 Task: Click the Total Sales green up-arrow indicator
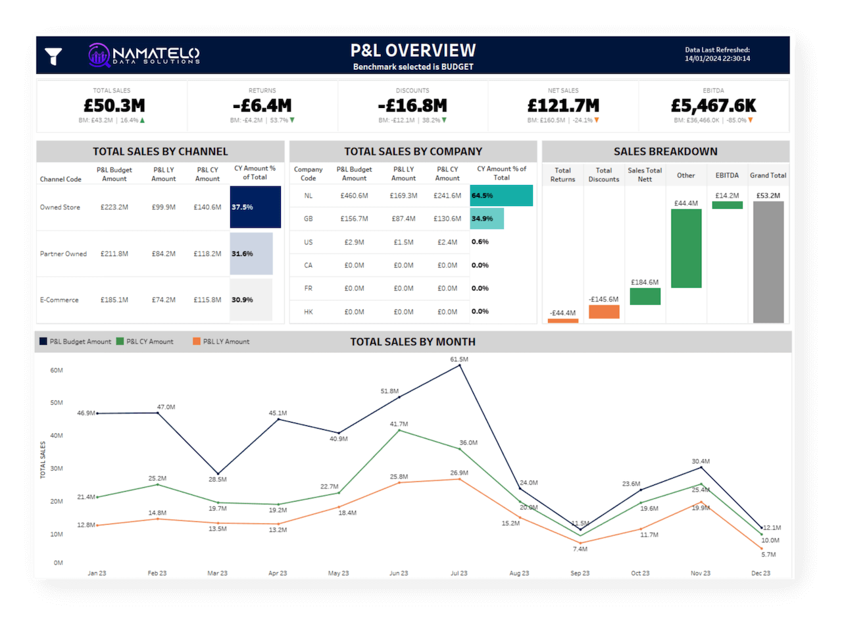142,120
